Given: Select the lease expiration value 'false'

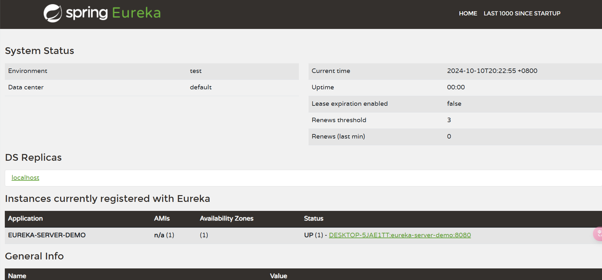Looking at the screenshot, I should (454, 104).
